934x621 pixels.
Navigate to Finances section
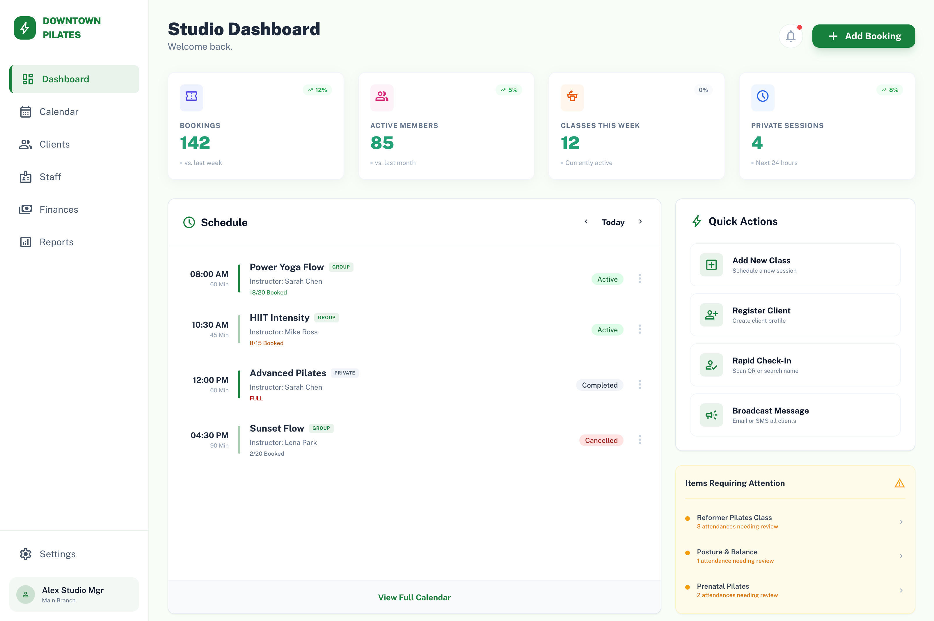click(58, 210)
